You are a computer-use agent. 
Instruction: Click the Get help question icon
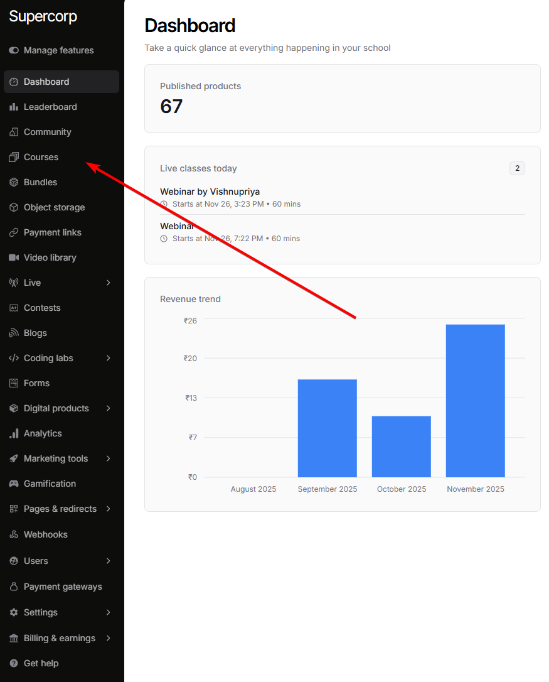coord(14,663)
